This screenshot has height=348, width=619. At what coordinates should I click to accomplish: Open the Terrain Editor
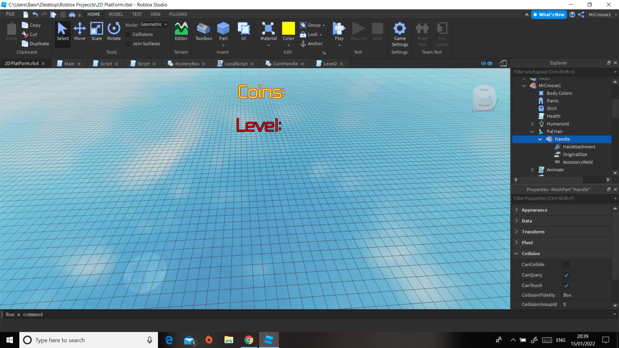(181, 32)
